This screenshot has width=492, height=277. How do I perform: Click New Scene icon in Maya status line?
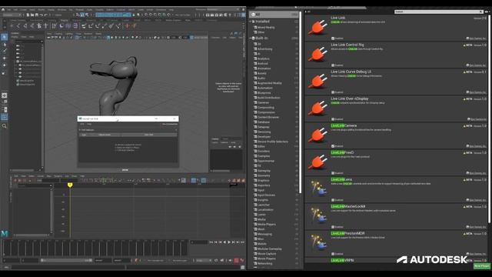point(28,15)
